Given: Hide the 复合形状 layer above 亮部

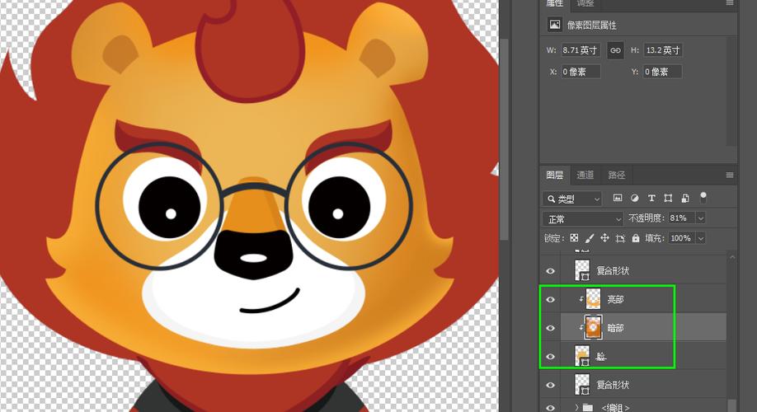Looking at the screenshot, I should point(550,271).
